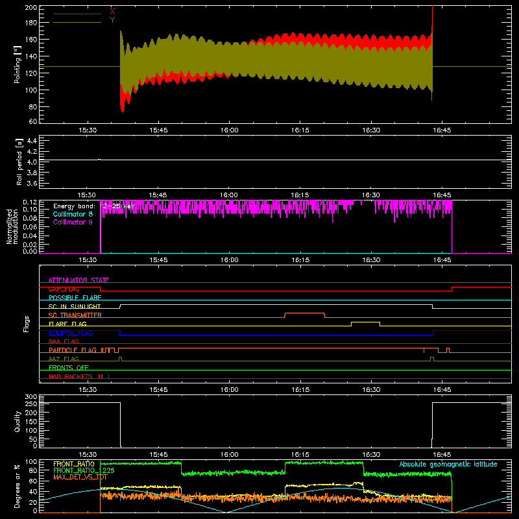Click the 16:00 time label under Pointing plot
This screenshot has width=519, height=519.
point(230,130)
